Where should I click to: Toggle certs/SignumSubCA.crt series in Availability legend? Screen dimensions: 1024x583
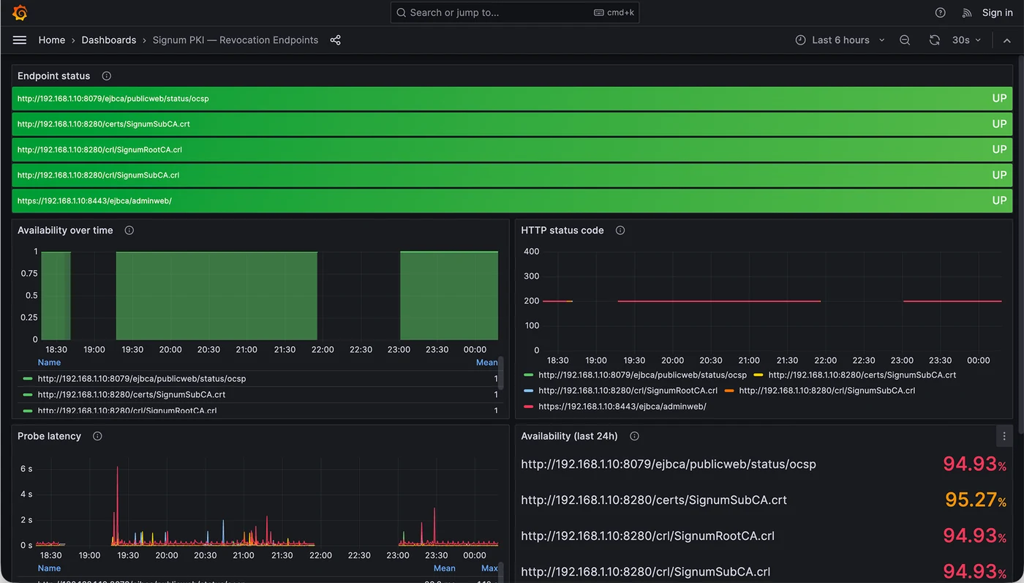pos(132,395)
